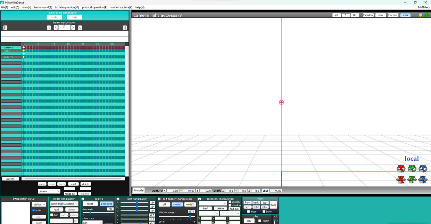Open the rotation interpolation dropdown

click(39, 205)
